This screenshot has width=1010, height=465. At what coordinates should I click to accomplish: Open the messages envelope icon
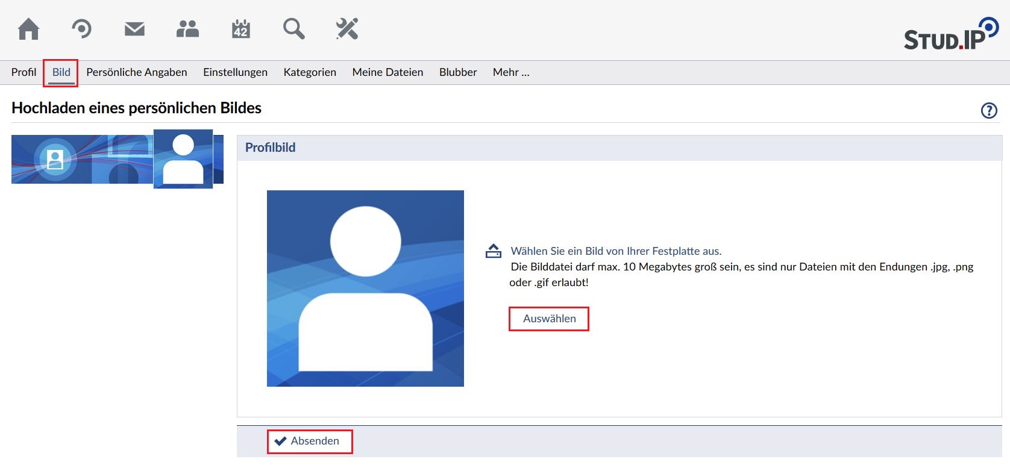[x=134, y=29]
